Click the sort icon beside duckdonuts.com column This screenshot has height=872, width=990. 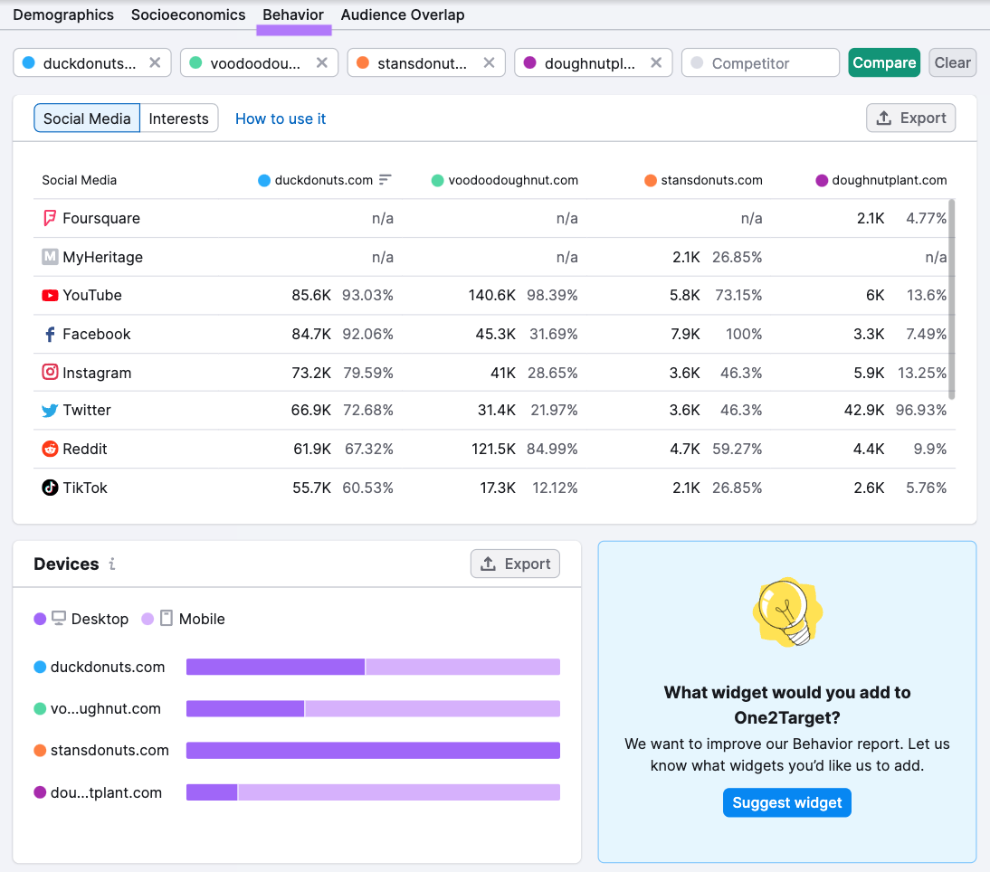tap(386, 180)
